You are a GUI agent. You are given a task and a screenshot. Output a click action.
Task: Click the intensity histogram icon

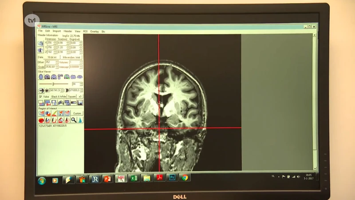[80, 103]
